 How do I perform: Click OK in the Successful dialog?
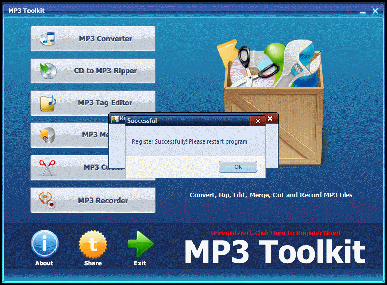point(238,167)
